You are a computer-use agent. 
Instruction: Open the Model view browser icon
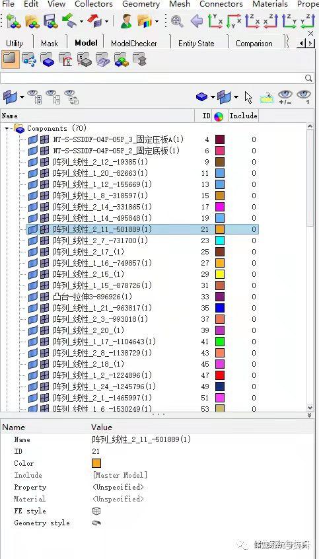coord(11,59)
